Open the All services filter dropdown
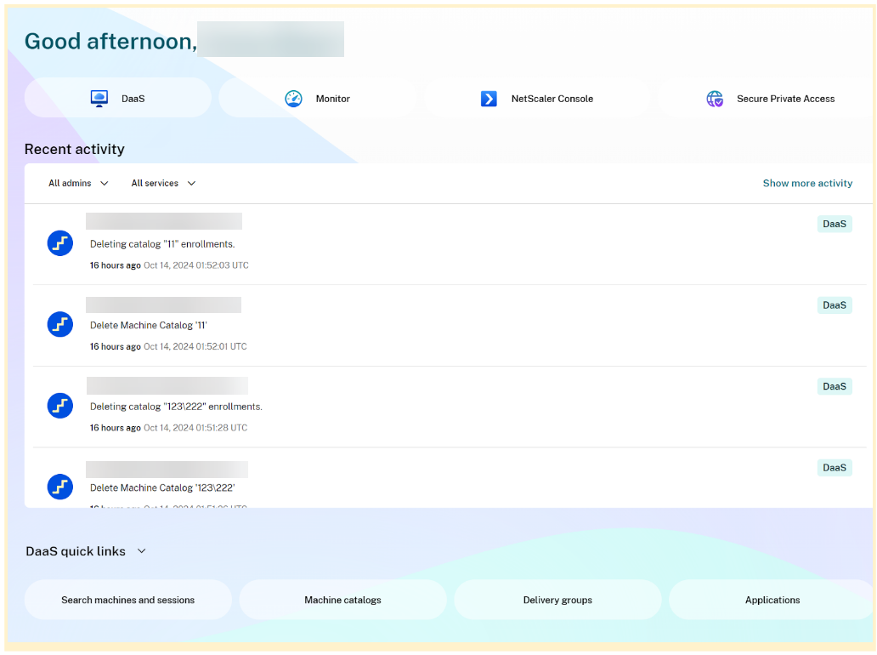The image size is (877, 655). tap(163, 183)
